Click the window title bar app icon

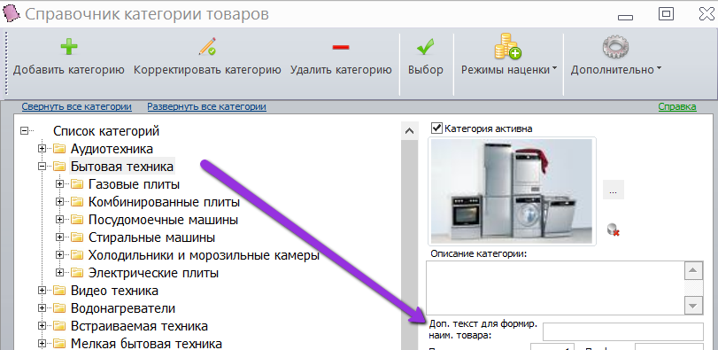(x=12, y=12)
